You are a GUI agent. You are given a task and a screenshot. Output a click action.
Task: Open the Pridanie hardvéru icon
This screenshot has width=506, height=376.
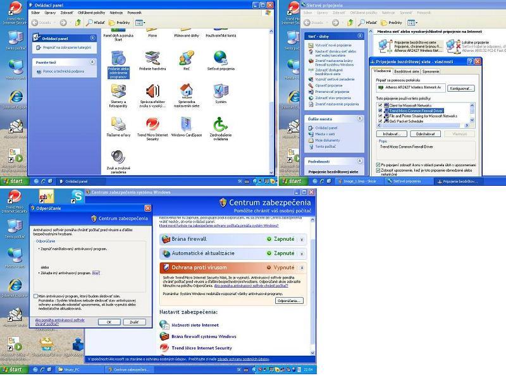pyautogui.click(x=152, y=61)
